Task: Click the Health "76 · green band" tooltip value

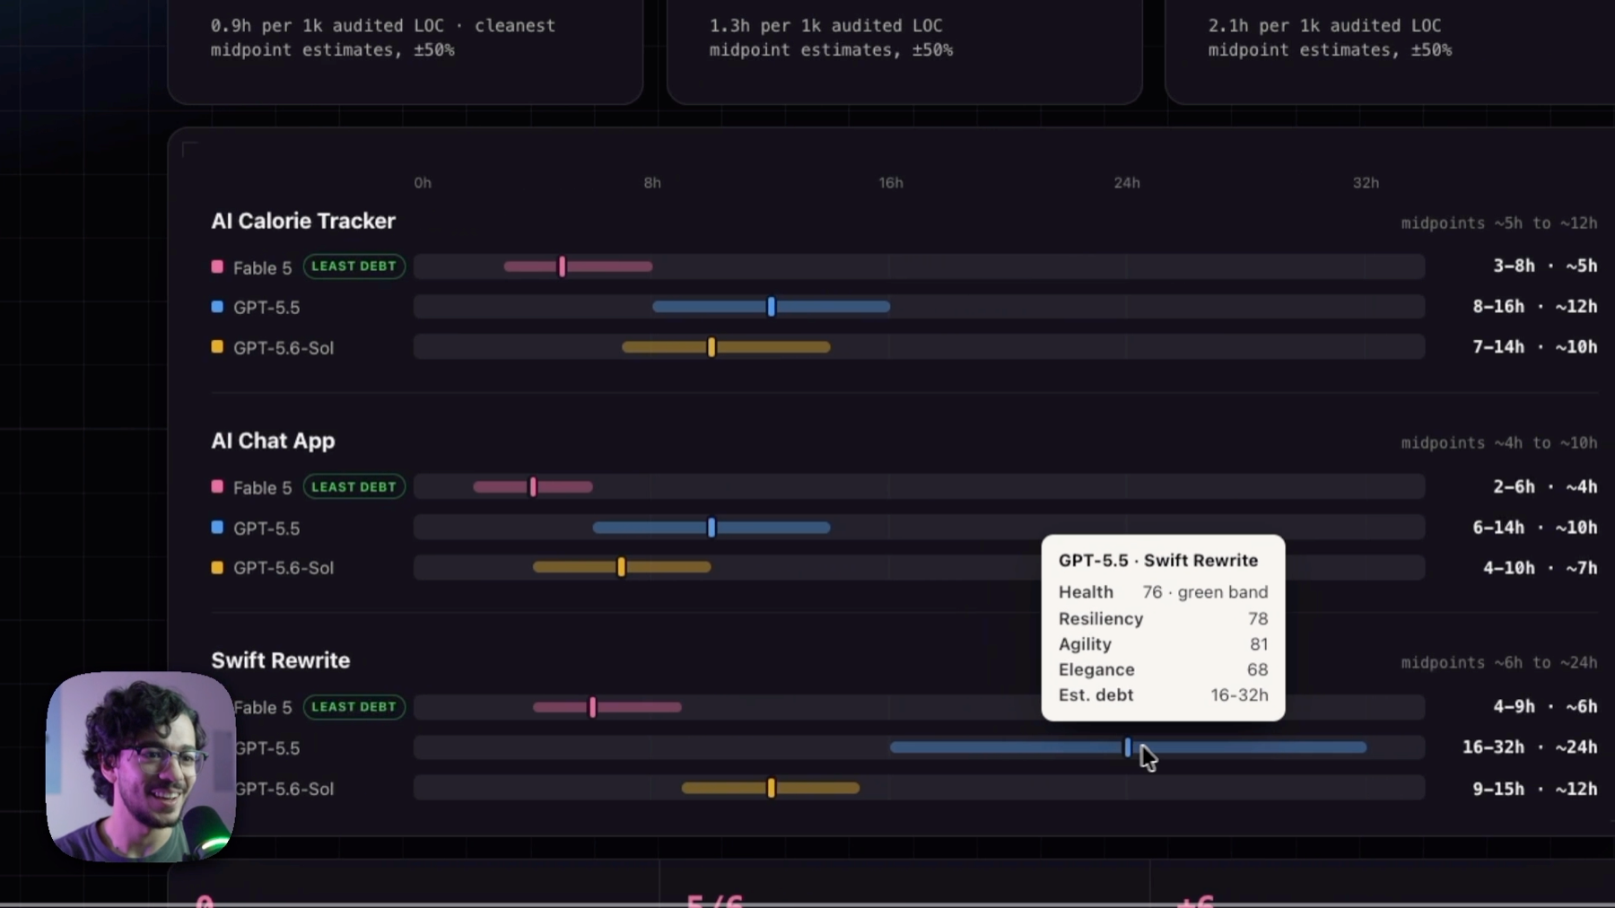Action: pos(1205,592)
